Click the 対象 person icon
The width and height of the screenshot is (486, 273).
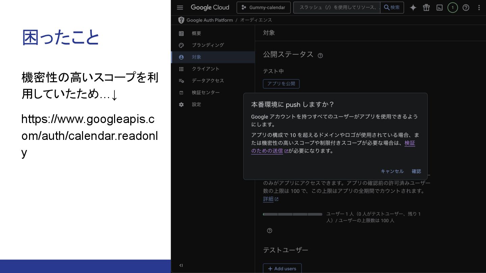181,57
